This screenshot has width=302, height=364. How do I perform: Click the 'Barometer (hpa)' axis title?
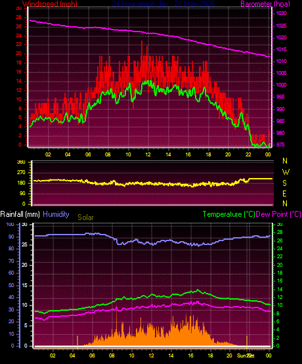265,4
